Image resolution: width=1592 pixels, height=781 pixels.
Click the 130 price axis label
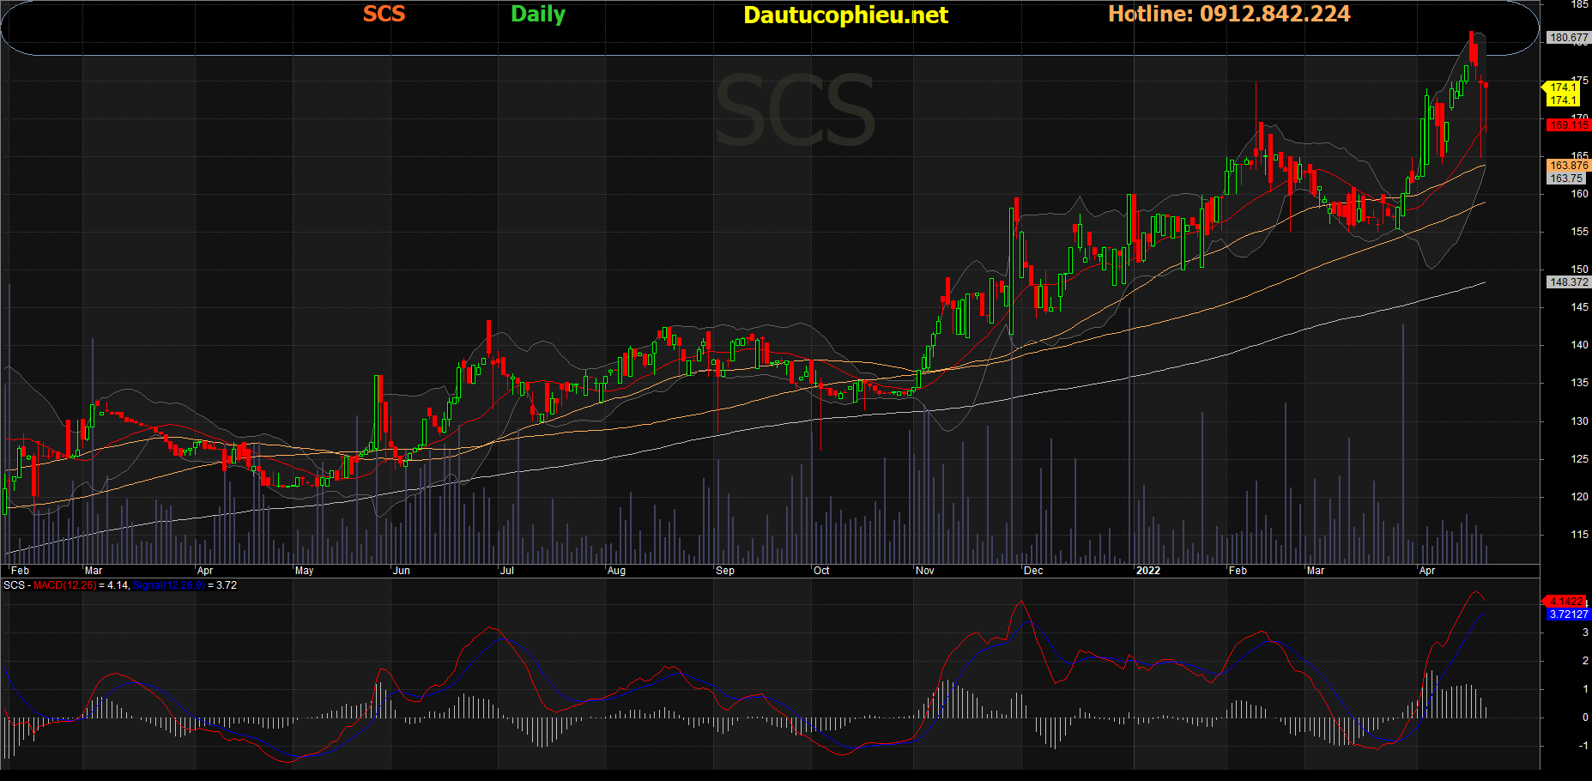pyautogui.click(x=1579, y=421)
